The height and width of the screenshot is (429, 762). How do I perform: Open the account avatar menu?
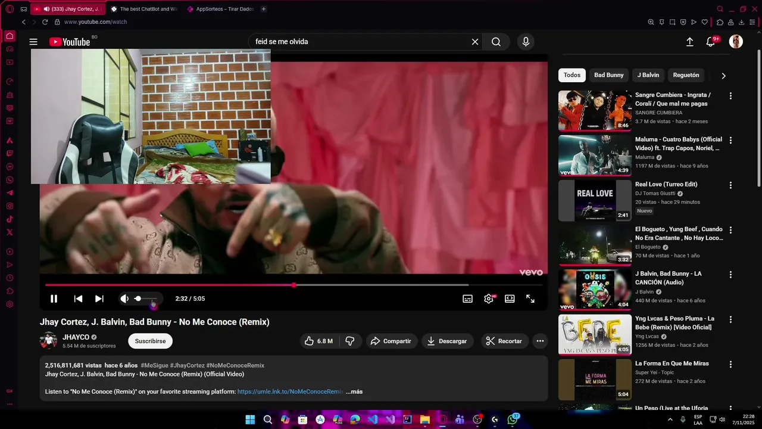point(736,42)
